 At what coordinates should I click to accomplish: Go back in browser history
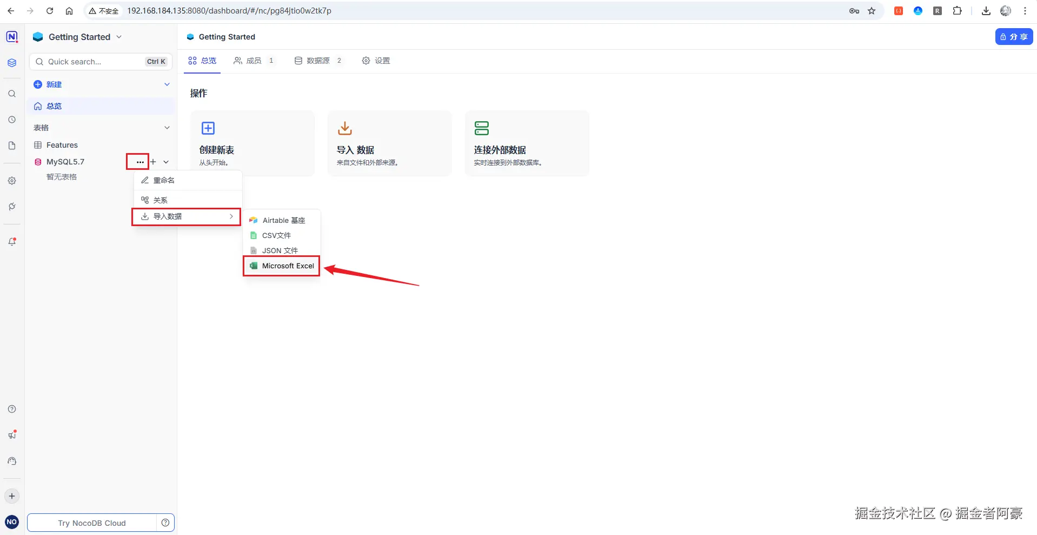[11, 11]
